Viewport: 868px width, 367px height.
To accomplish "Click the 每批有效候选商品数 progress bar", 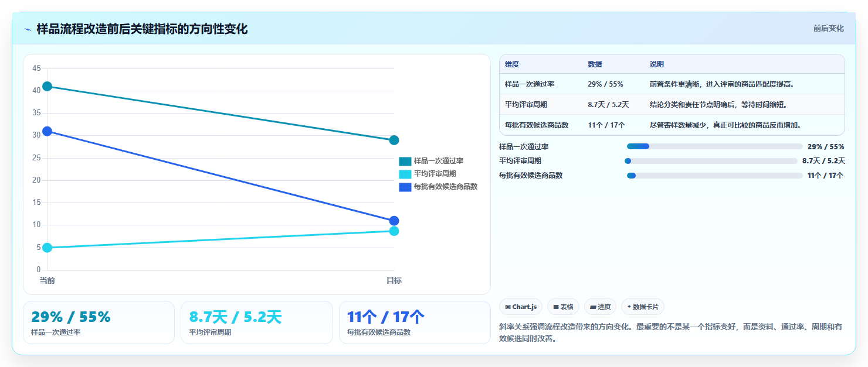I will pyautogui.click(x=714, y=176).
